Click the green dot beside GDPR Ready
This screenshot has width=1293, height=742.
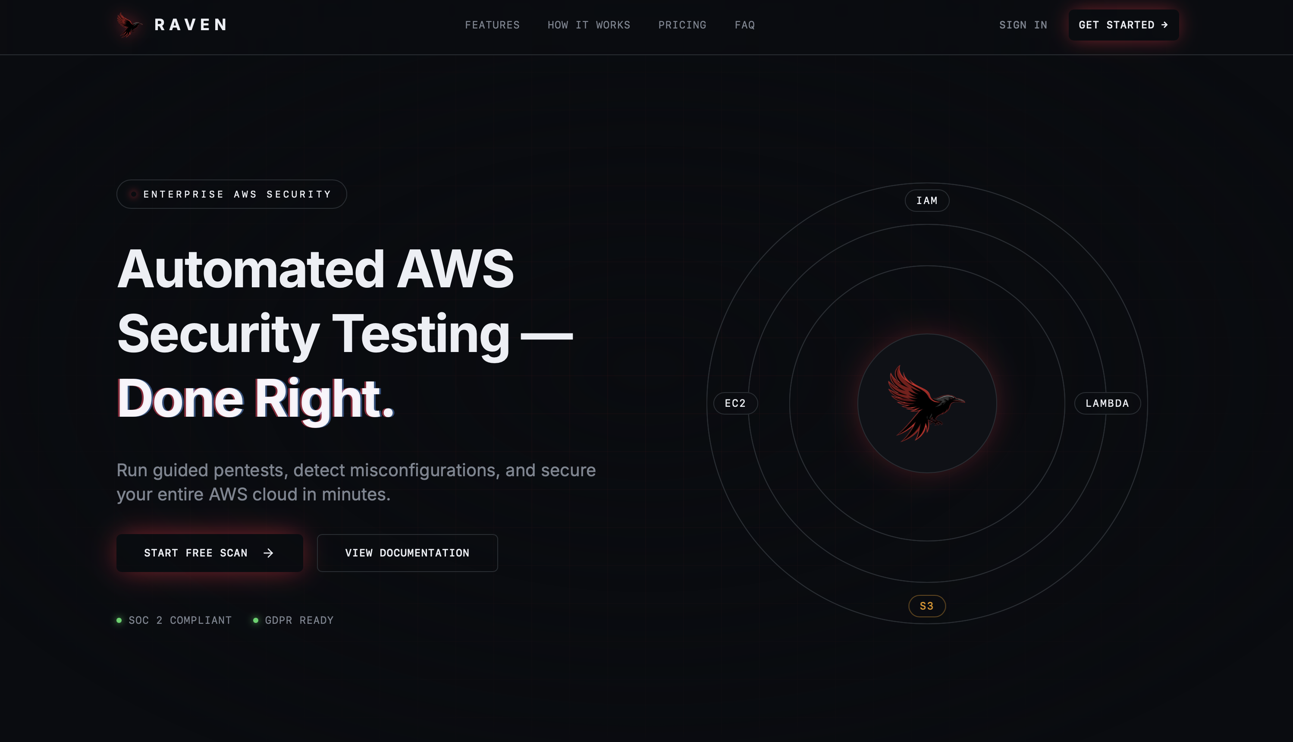(256, 620)
